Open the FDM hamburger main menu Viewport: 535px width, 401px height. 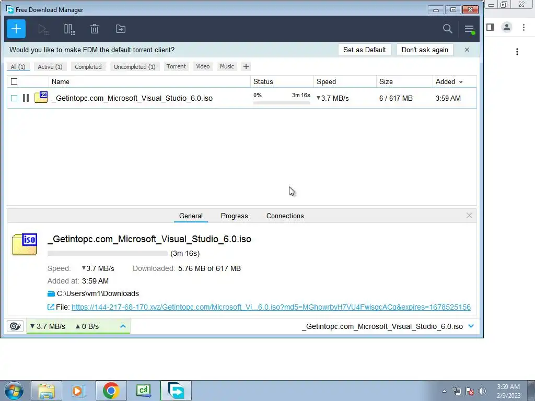point(470,29)
